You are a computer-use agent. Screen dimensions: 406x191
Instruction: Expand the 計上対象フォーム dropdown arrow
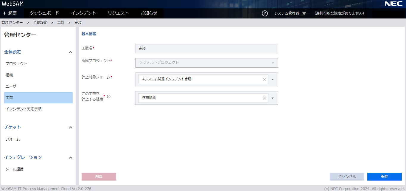tap(273, 79)
